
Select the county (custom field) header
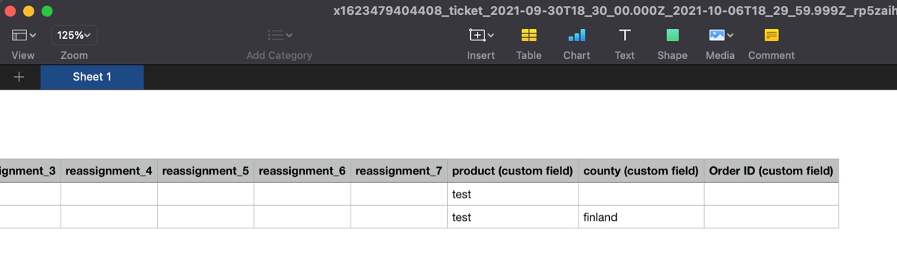point(641,171)
